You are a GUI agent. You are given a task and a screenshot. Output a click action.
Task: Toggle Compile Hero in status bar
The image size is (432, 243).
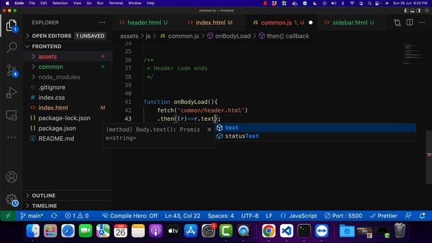pyautogui.click(x=130, y=216)
